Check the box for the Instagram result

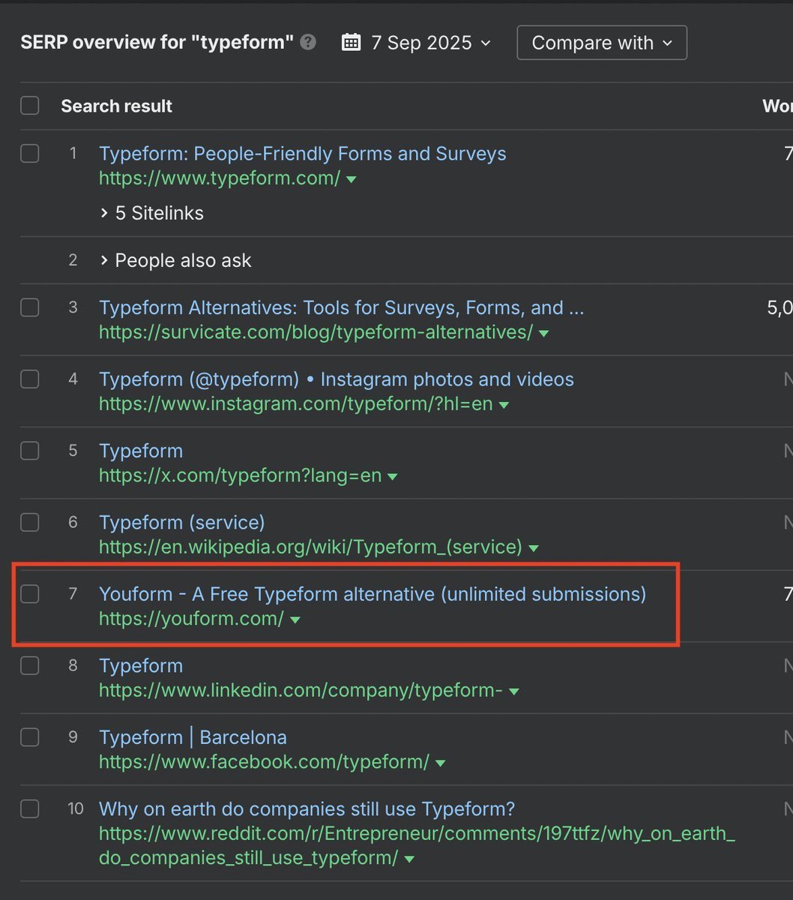[30, 379]
